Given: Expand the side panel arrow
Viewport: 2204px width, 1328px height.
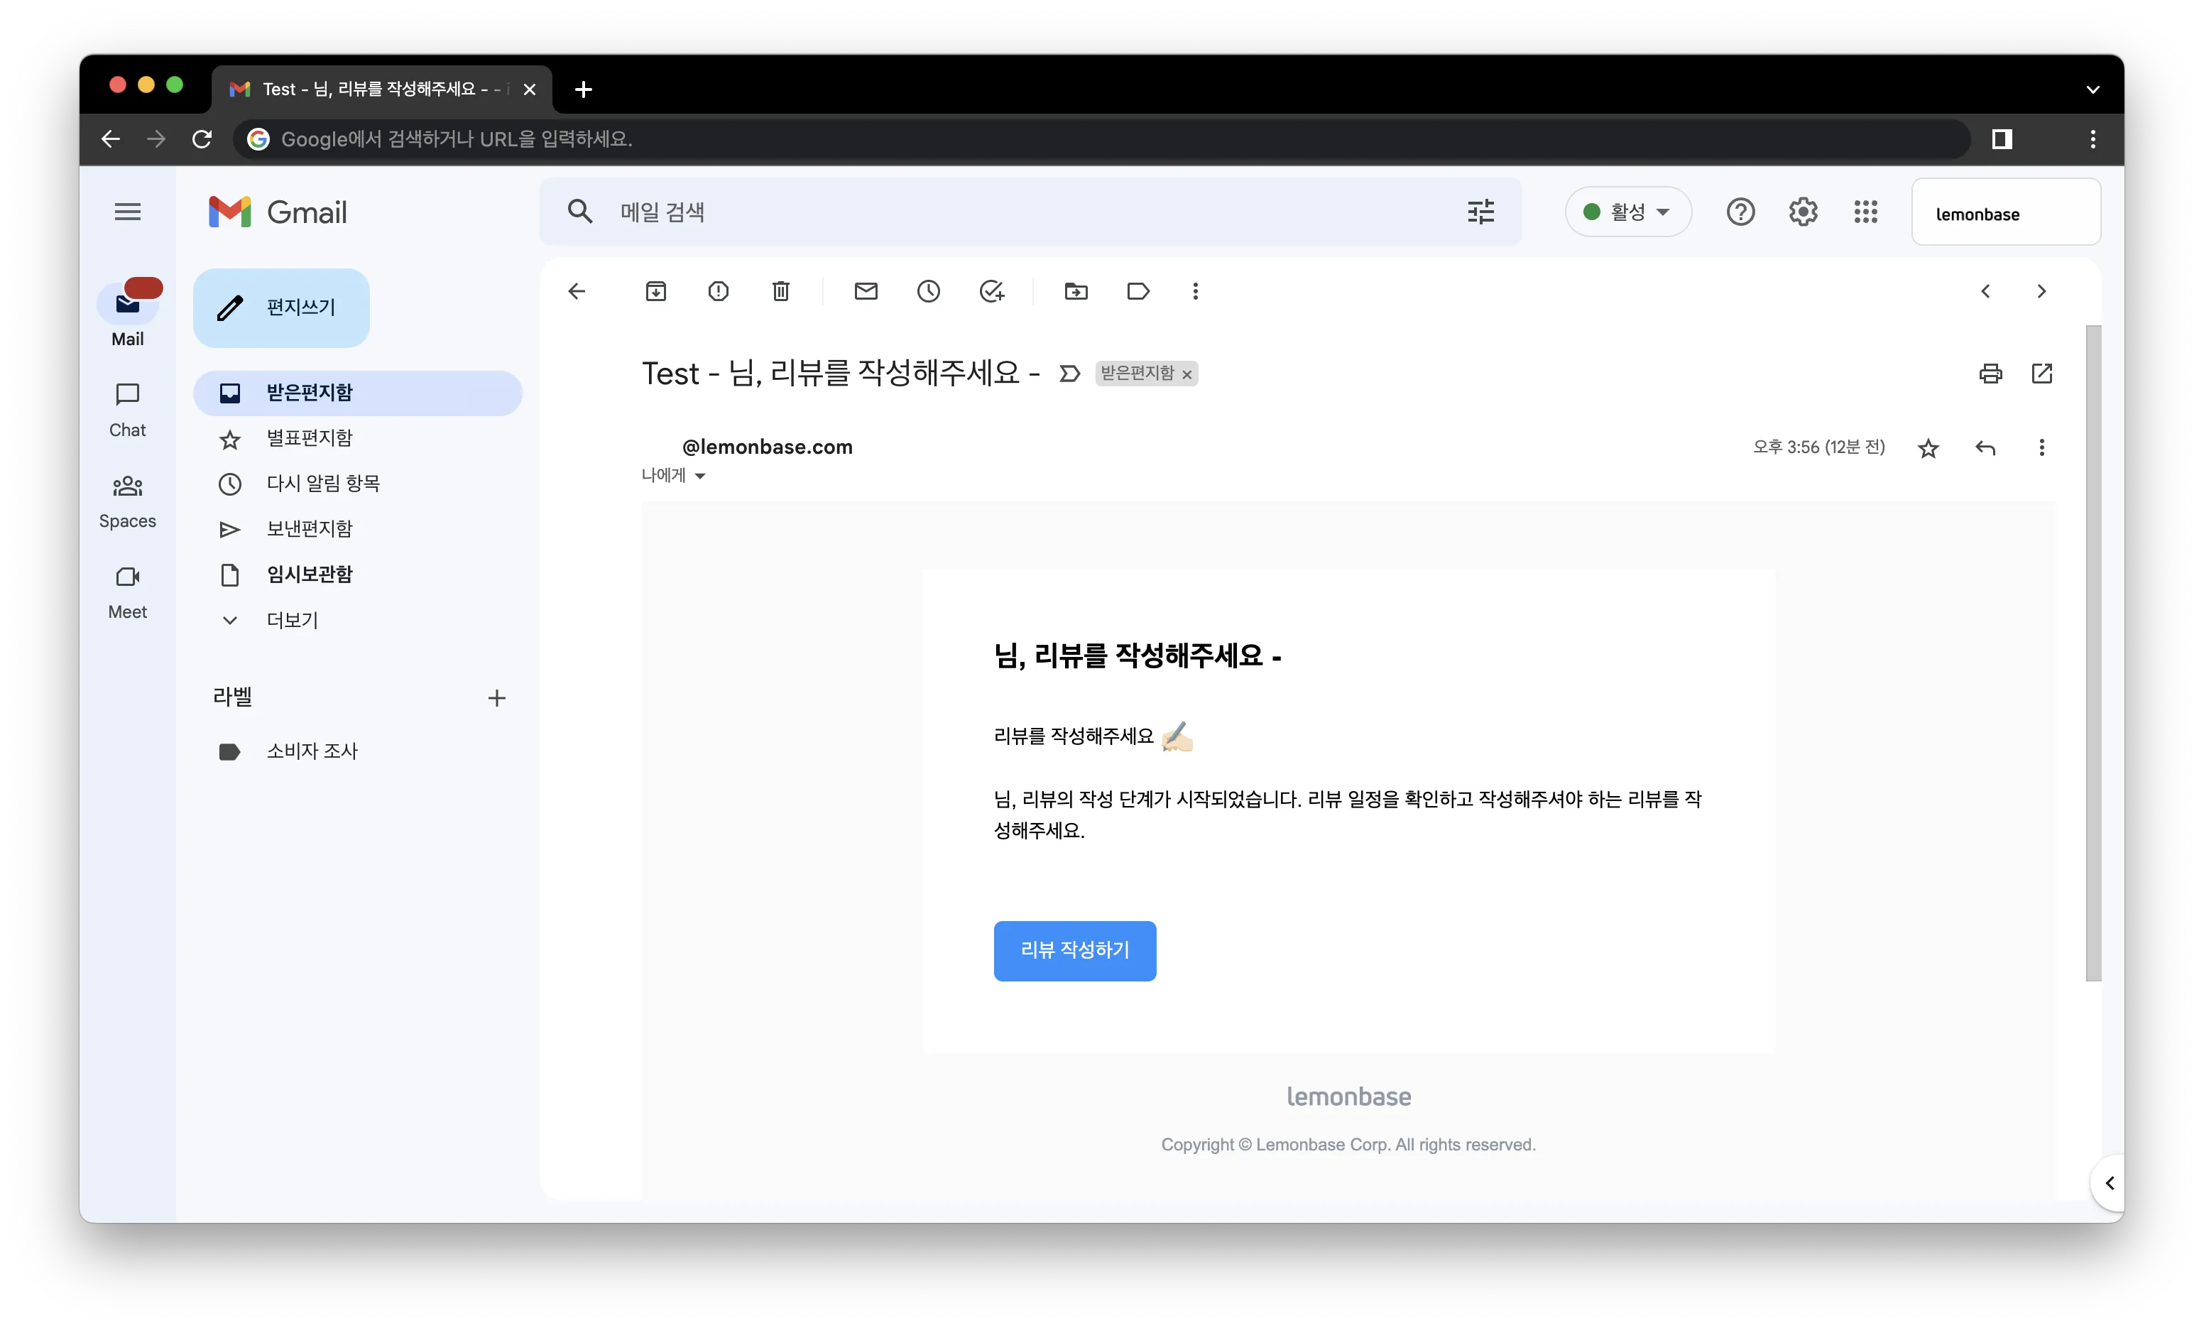Looking at the screenshot, I should coord(2109,1183).
